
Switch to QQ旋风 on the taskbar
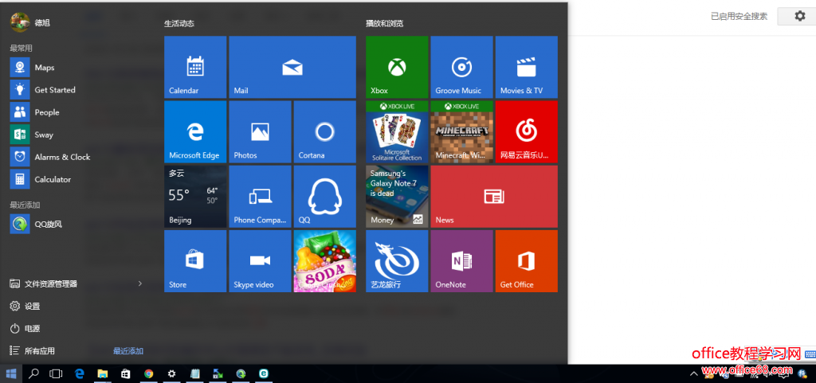point(241,373)
